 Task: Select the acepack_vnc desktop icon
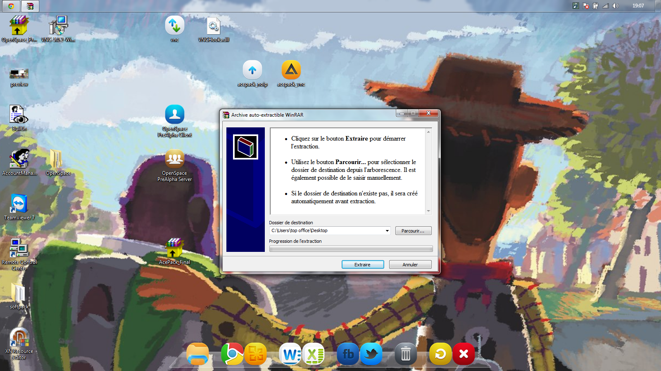coord(291,74)
